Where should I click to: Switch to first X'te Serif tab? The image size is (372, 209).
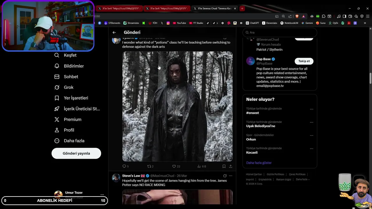point(119,8)
